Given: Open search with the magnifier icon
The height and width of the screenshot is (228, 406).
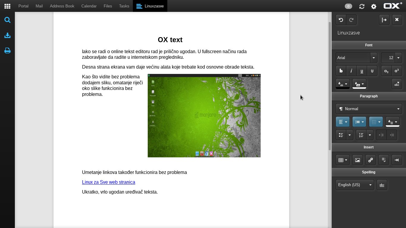Looking at the screenshot, I should tap(7, 20).
